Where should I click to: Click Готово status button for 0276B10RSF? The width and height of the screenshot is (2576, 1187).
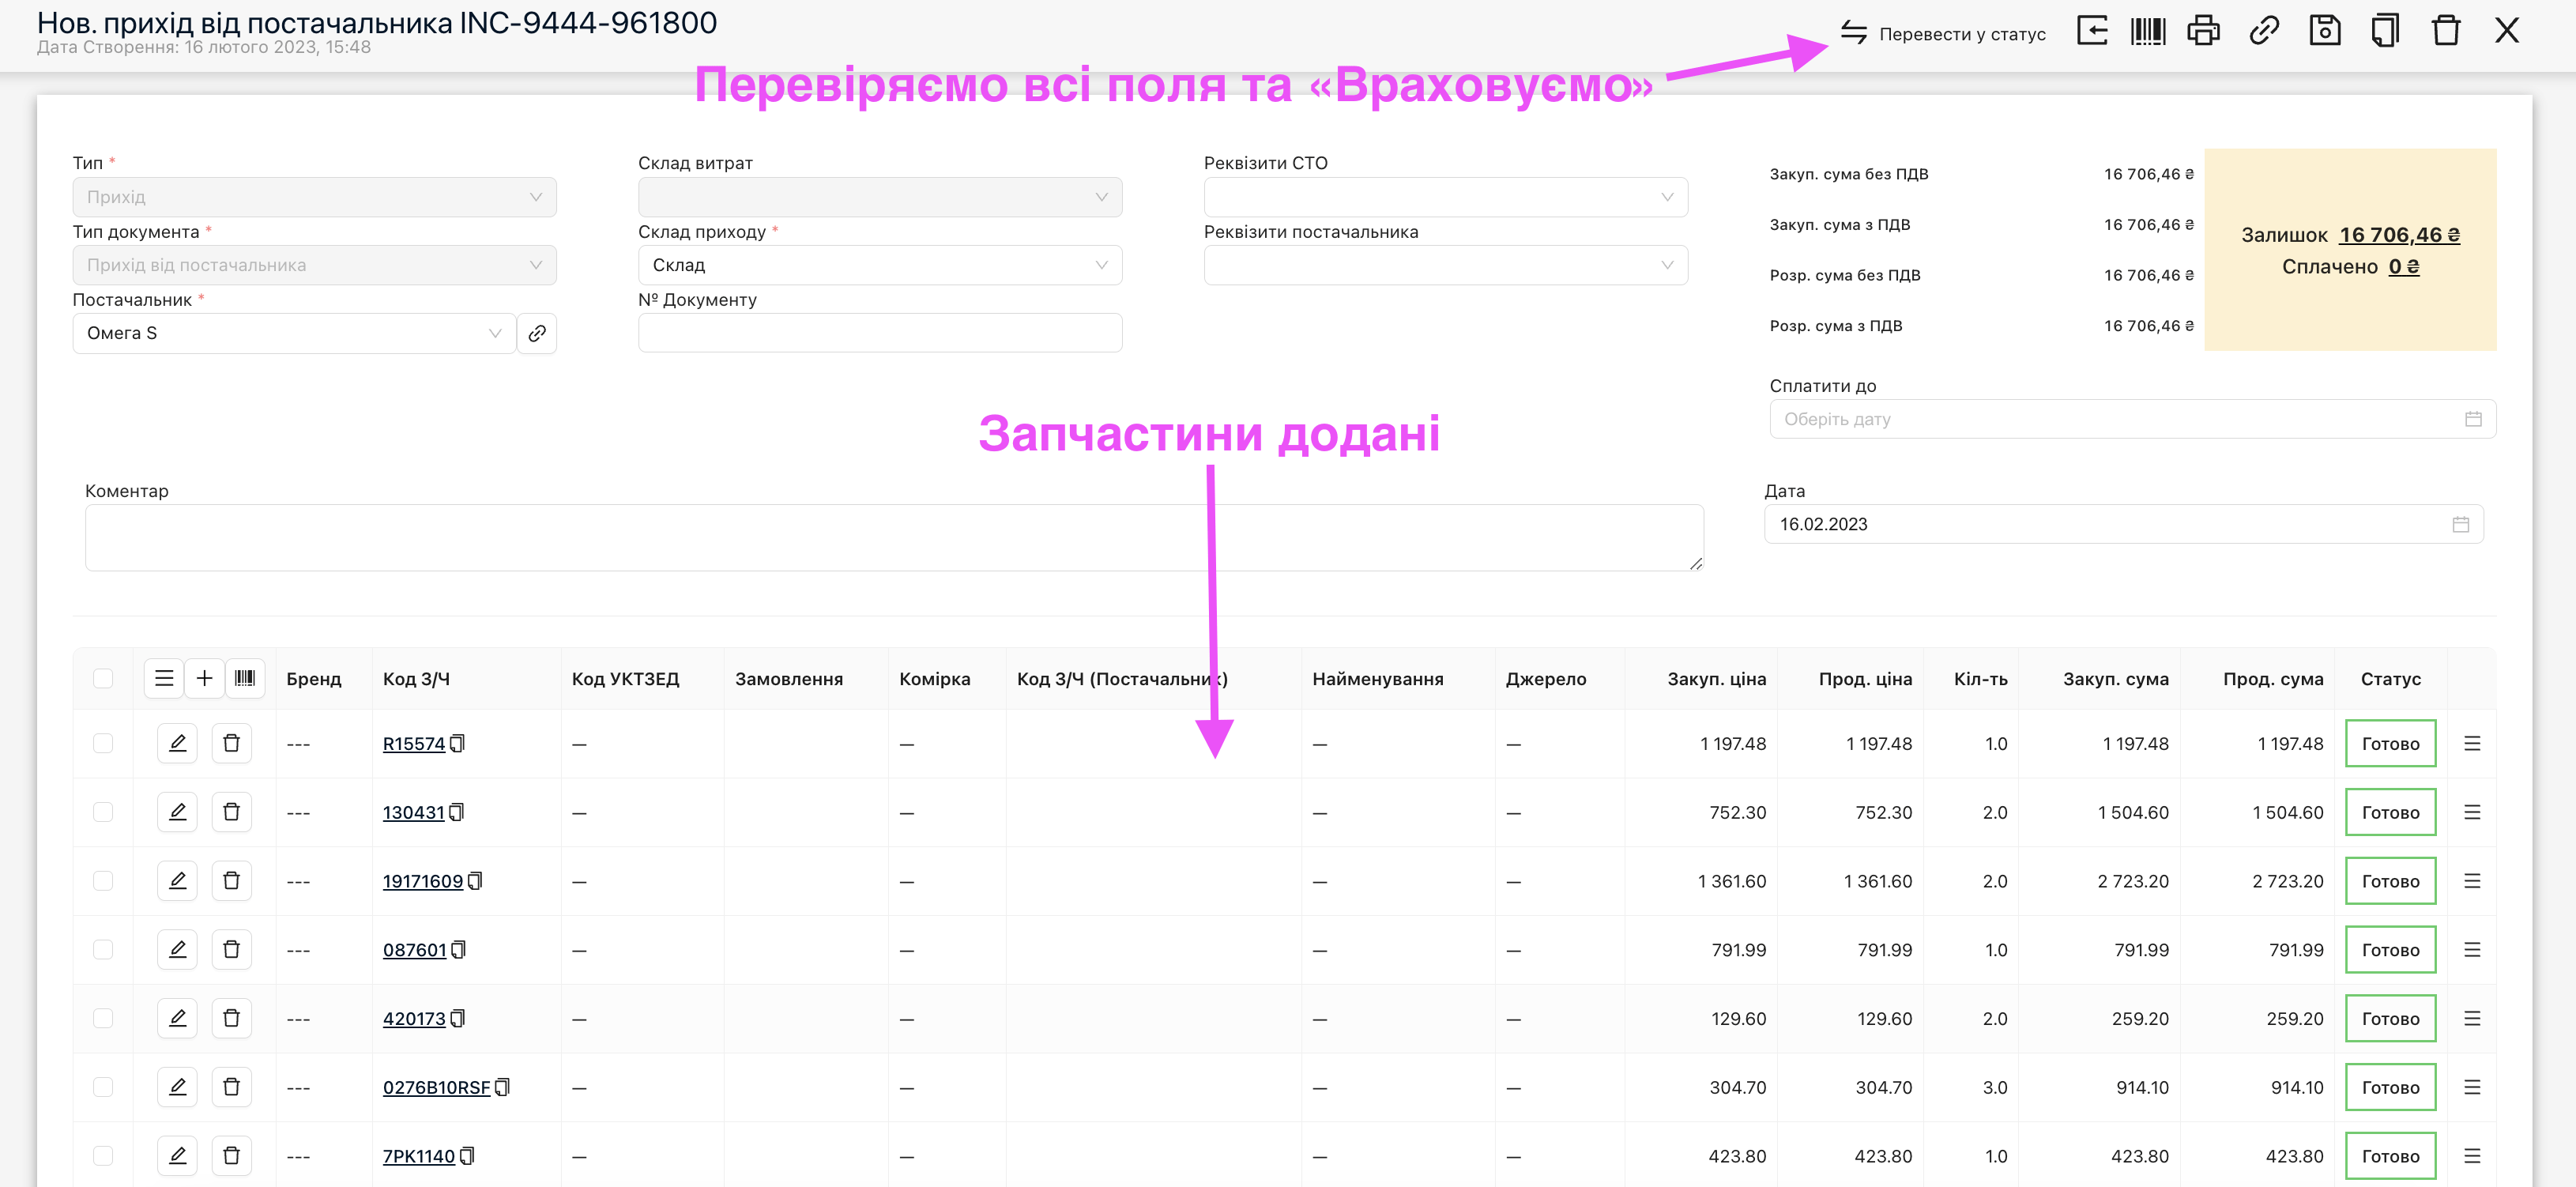tap(2390, 1087)
